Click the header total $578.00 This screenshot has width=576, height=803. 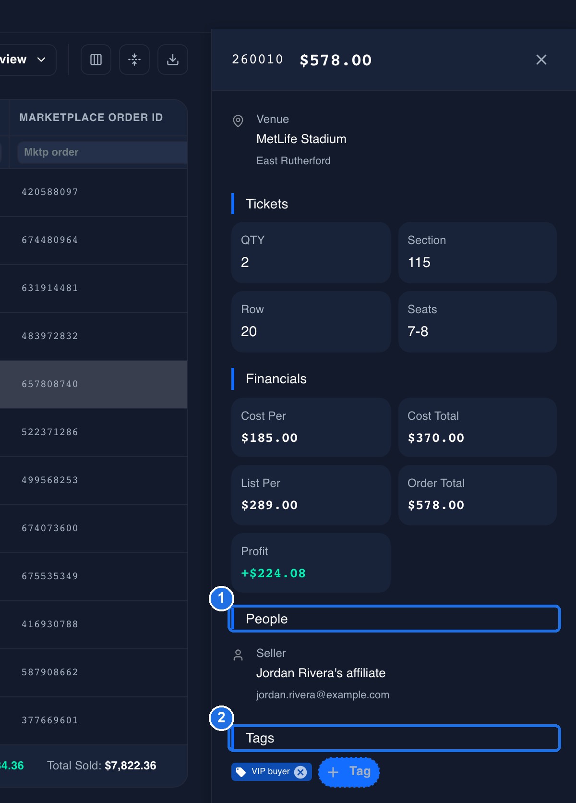coord(336,60)
